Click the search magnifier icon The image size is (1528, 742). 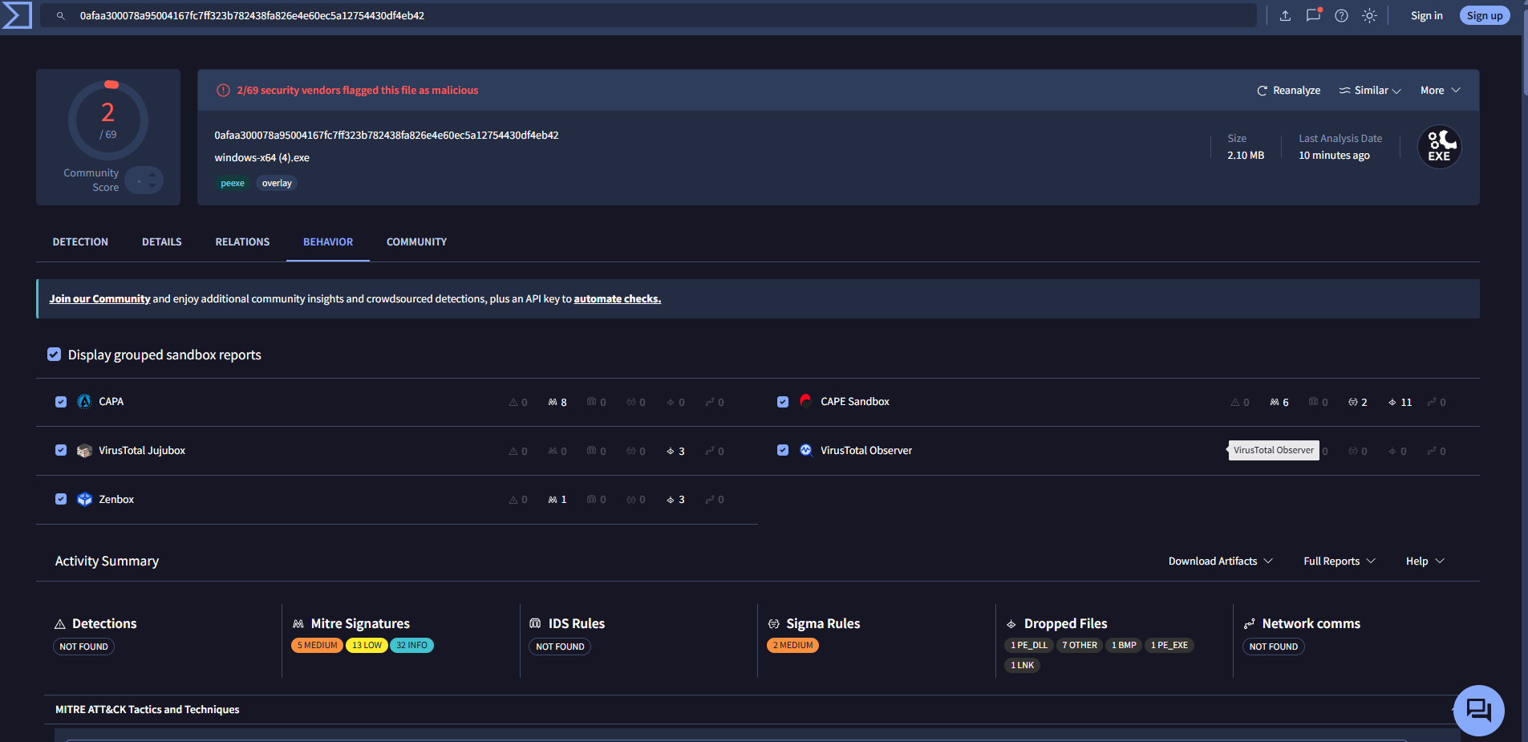(x=60, y=15)
